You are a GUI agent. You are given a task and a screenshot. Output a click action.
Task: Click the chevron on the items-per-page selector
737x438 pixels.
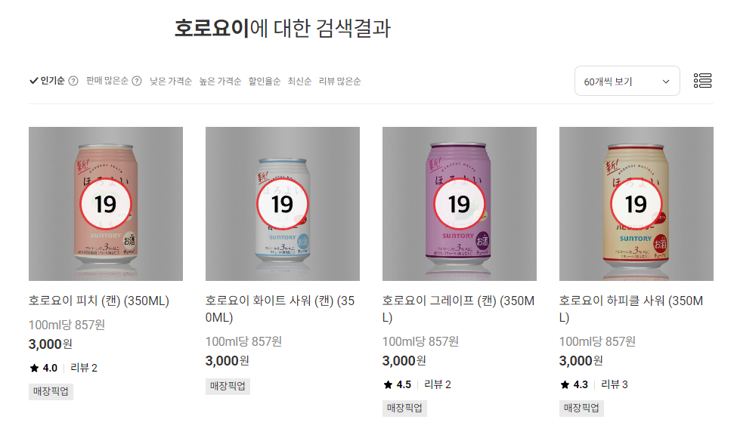pyautogui.click(x=667, y=80)
